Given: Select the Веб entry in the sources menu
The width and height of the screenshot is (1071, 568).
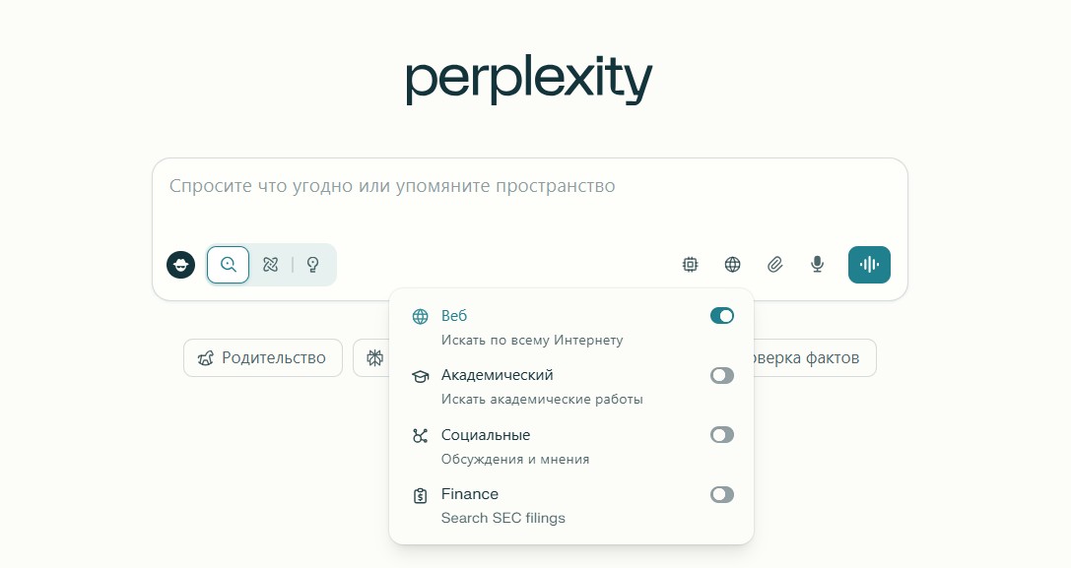Looking at the screenshot, I should [532, 327].
